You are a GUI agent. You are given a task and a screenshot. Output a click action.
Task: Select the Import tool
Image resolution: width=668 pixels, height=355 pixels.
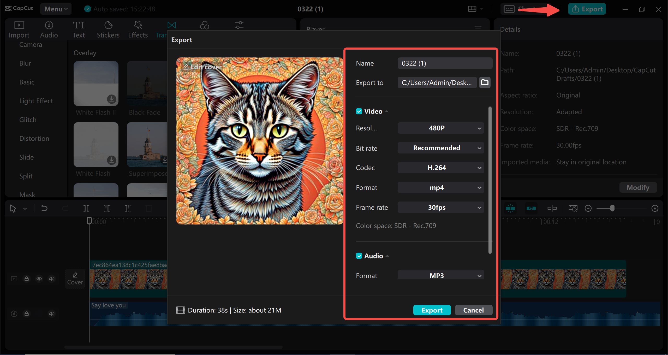[19, 29]
